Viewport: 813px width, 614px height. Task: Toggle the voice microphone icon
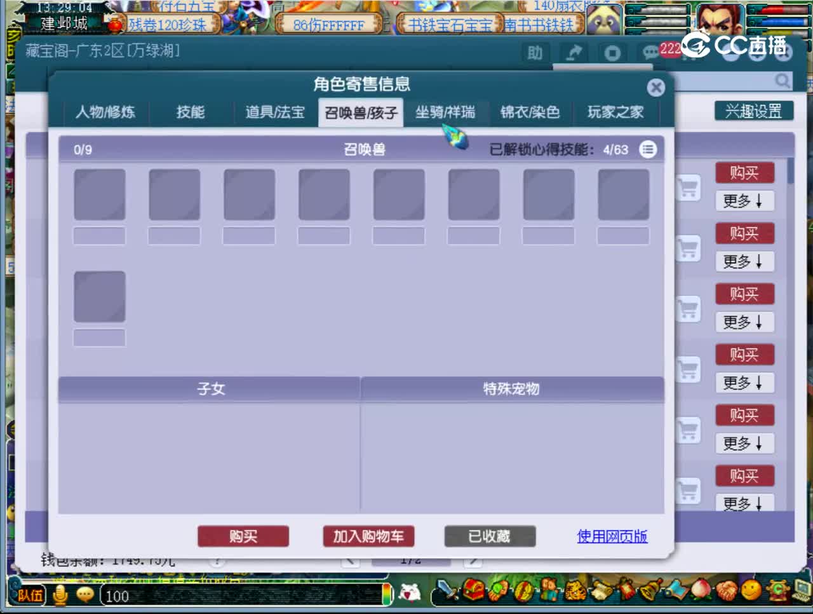click(x=60, y=595)
